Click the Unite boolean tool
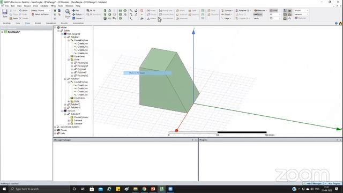This screenshot has height=193, width=343. tap(181, 11)
